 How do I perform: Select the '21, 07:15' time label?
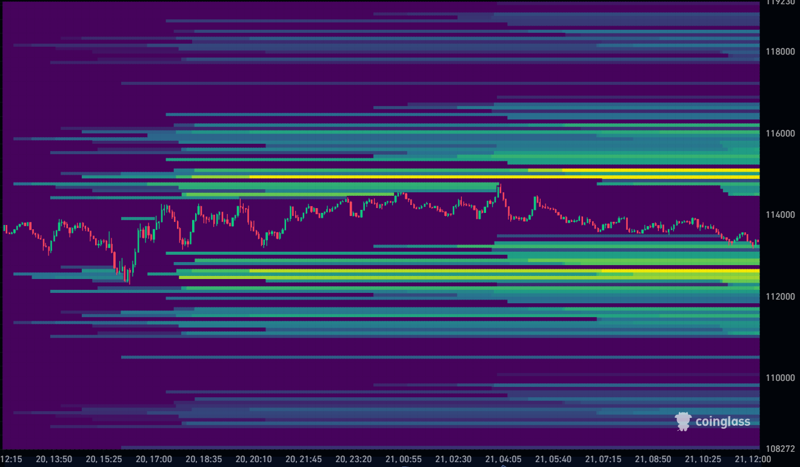tap(603, 459)
